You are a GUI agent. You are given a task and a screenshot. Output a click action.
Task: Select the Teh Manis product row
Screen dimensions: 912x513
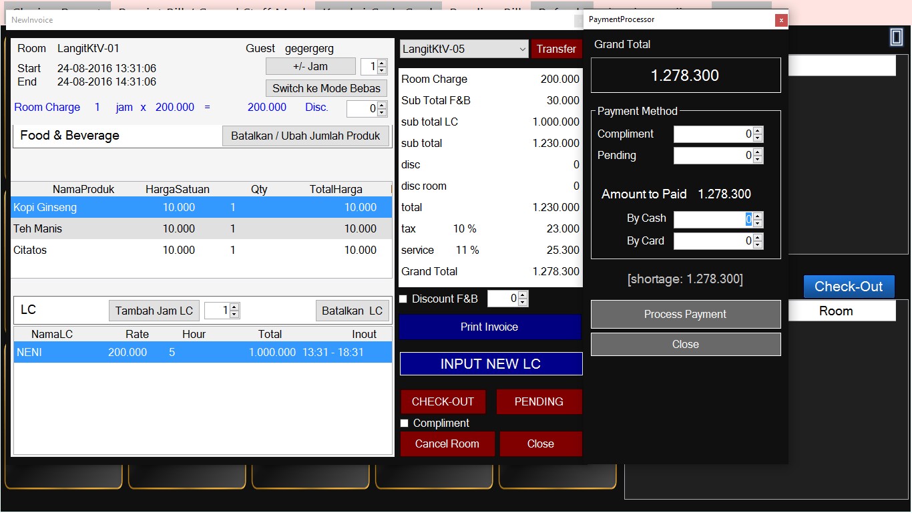pos(201,229)
